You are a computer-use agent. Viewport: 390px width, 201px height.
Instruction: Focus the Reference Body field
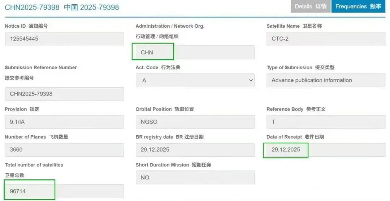point(326,122)
